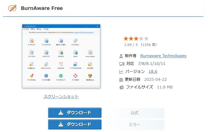Viewport: 208px width, 132px height.
Task: Click the chart icon beside バージョン
Action: [x=121, y=72]
